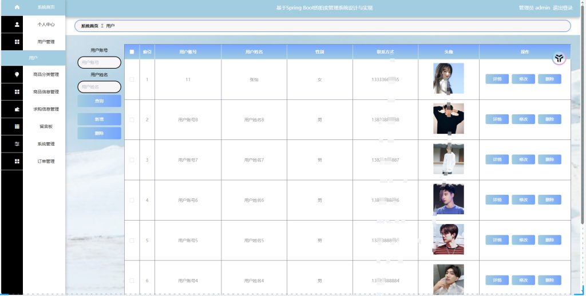Click 删除 for 用户账号8
Image resolution: width=586 pixels, height=296 pixels.
point(550,119)
